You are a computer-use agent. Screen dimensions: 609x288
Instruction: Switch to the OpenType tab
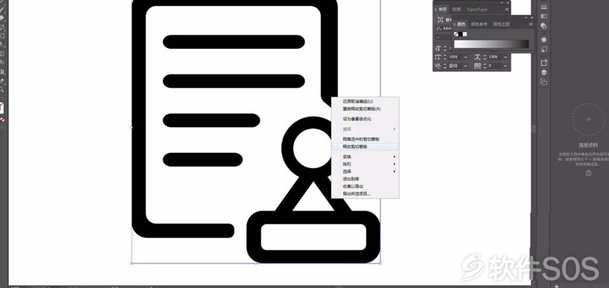(477, 9)
